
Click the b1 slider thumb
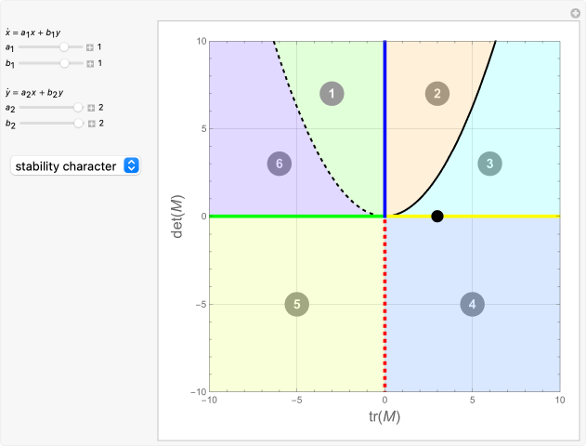pos(64,63)
